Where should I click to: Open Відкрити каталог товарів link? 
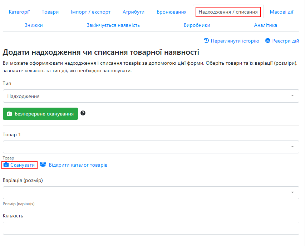click(x=78, y=165)
